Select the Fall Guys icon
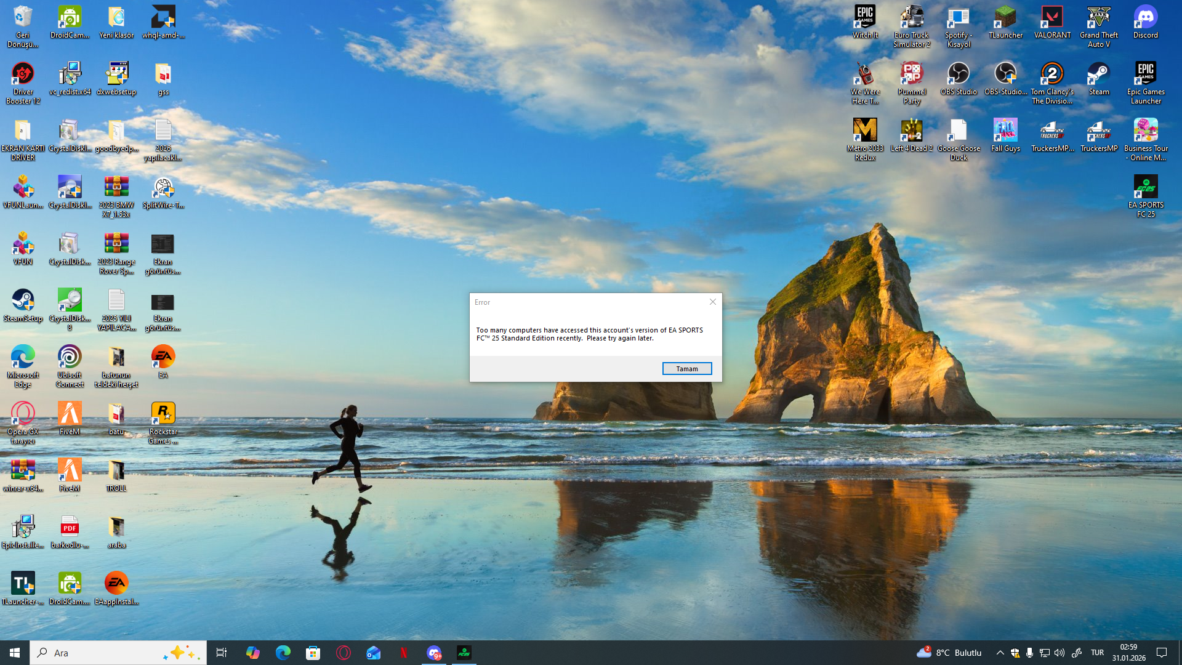This screenshot has width=1182, height=665. coord(1005,135)
